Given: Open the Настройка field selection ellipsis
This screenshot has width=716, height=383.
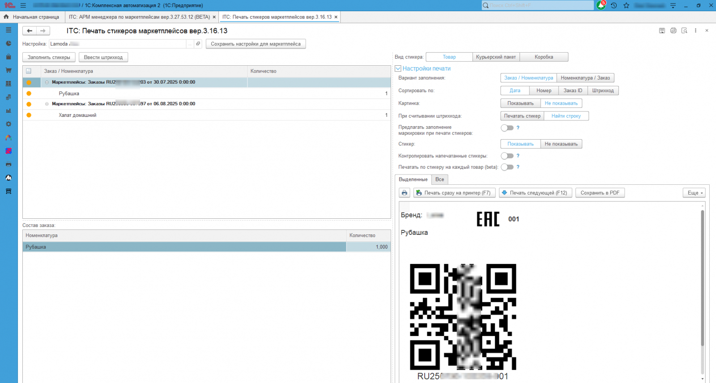Looking at the screenshot, I should point(190,44).
